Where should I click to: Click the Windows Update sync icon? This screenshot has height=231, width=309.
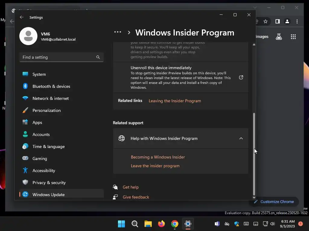25,194
